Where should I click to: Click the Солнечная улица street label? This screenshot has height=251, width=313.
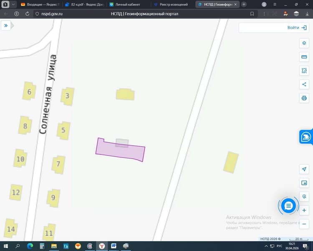tap(48, 94)
